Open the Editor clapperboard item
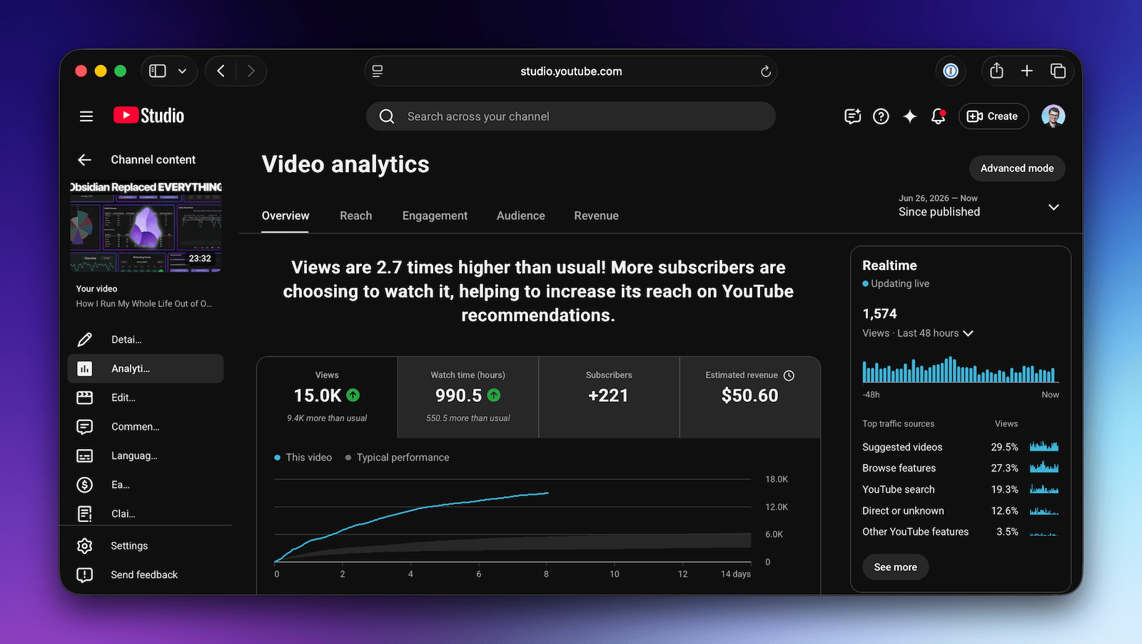Screen dimensions: 1142x644 tap(146, 398)
